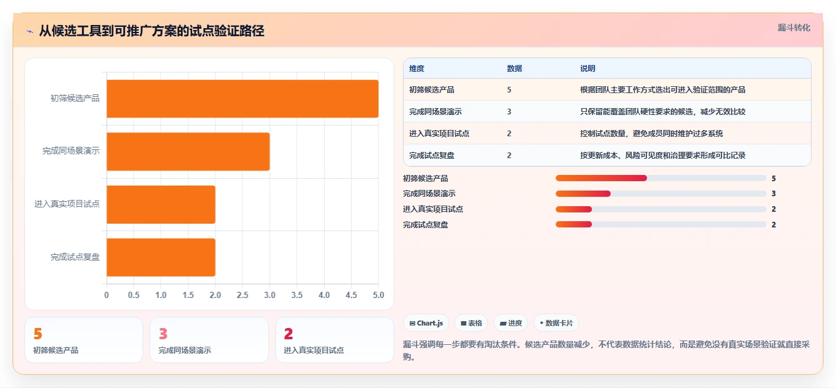Click the stat card showing 3 完成同场景演示
836x388 pixels.
[209, 340]
